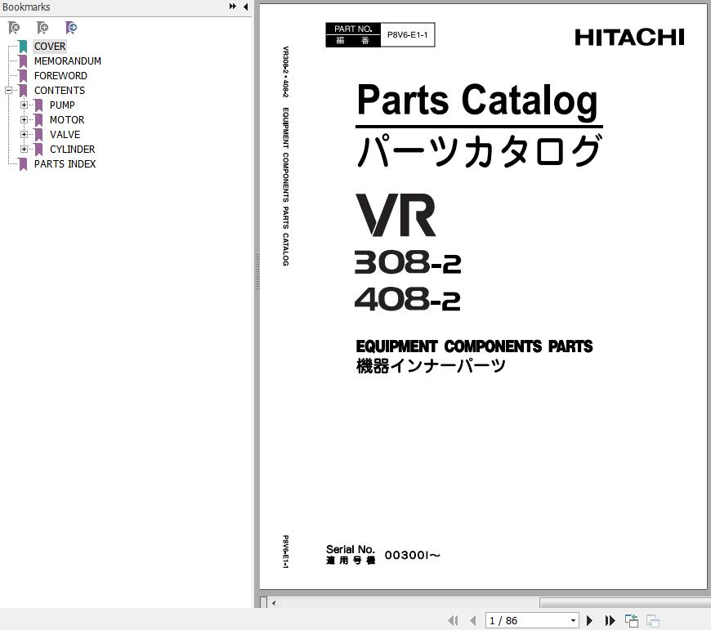Click the EQUIPMENT COMPONENTS PARTS text

point(474,346)
